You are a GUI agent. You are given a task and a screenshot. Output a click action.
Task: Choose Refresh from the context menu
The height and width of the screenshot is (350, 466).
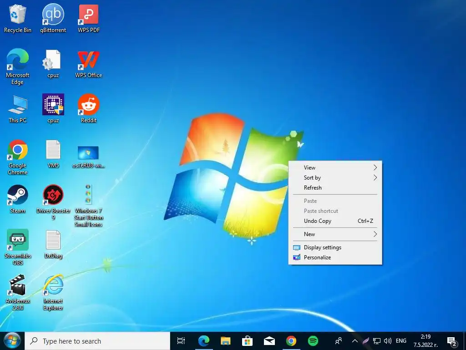click(x=335, y=188)
